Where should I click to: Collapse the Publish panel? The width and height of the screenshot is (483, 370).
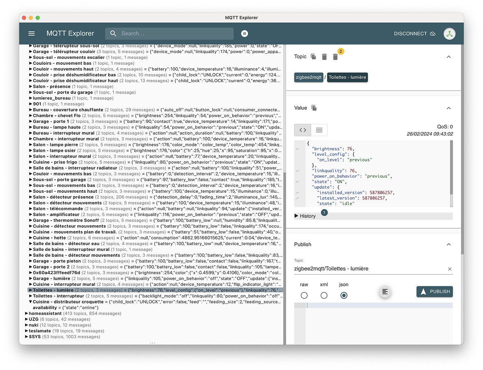[x=449, y=244]
